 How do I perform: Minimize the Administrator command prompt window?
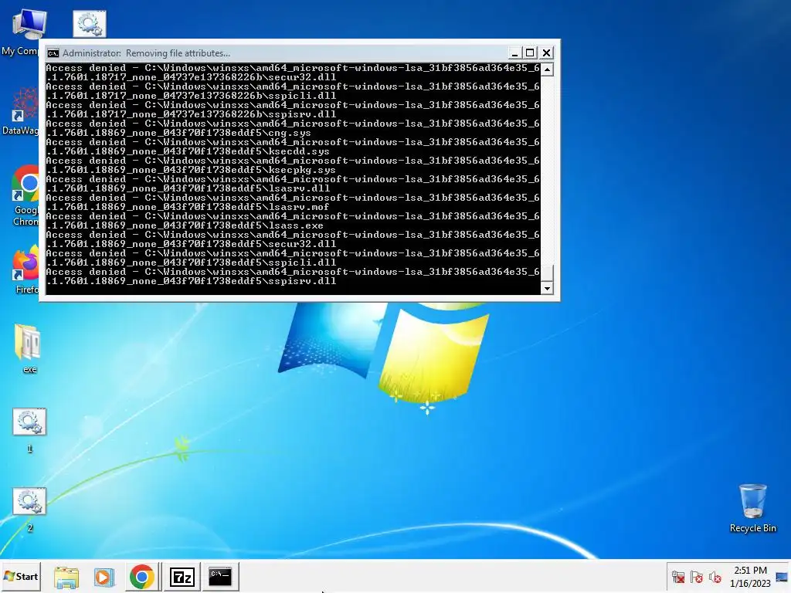click(x=514, y=53)
